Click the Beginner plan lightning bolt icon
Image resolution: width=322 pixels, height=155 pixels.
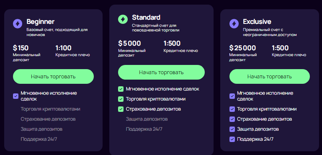(x=18, y=23)
